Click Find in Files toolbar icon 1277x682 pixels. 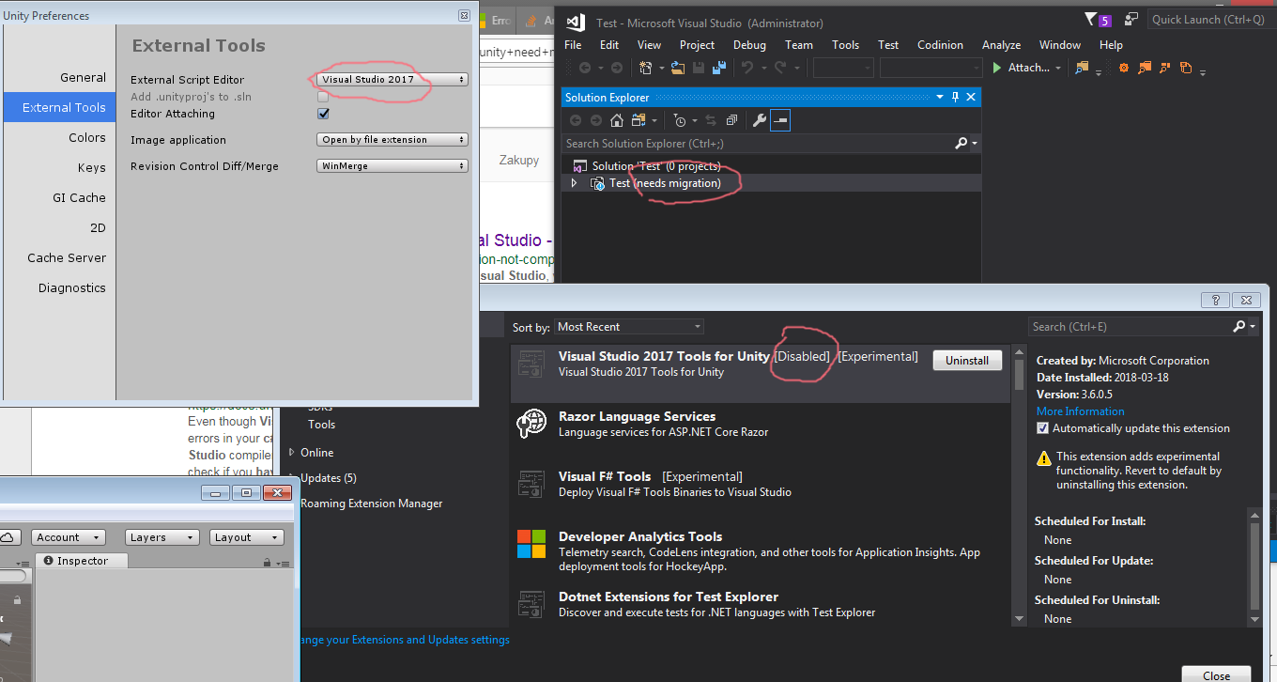(x=1083, y=68)
